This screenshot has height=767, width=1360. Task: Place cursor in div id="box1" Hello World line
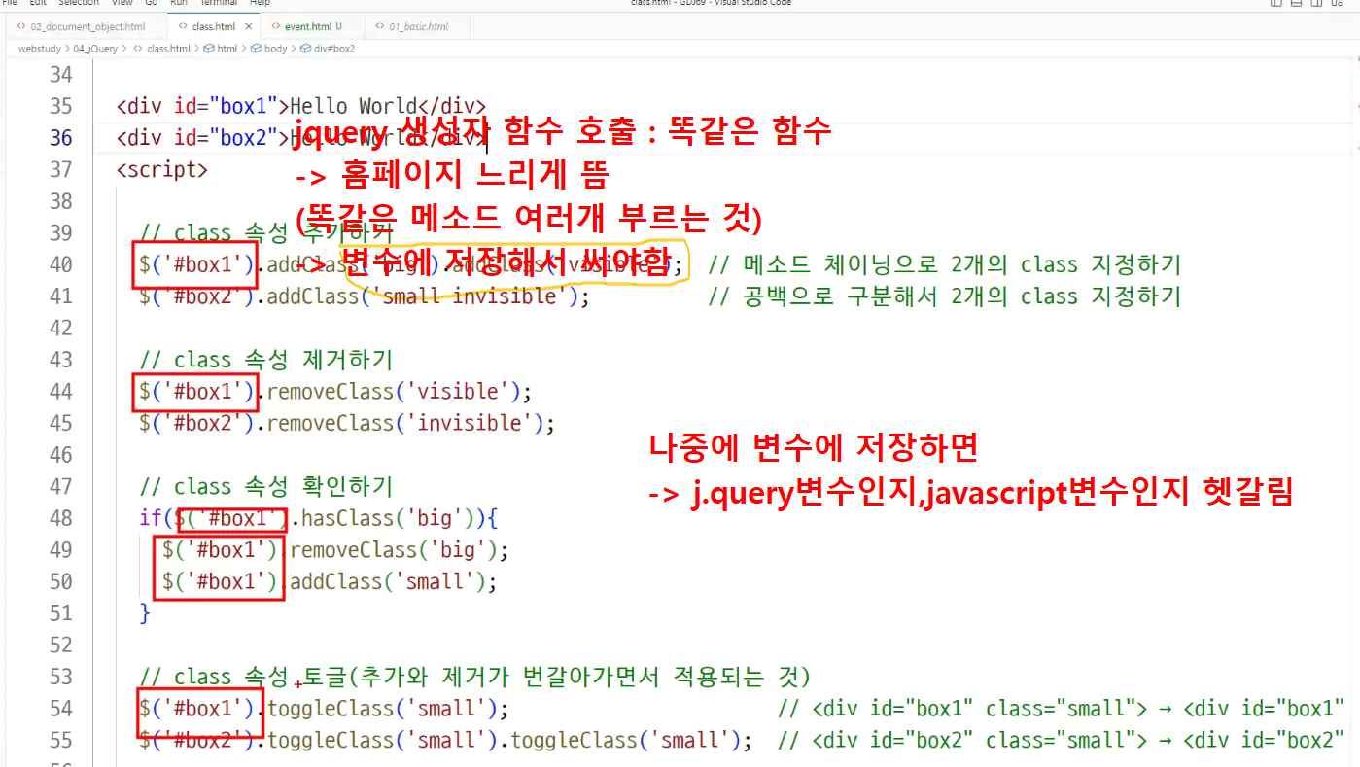300,107
